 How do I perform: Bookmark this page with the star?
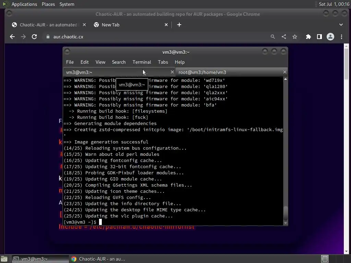coord(295,37)
